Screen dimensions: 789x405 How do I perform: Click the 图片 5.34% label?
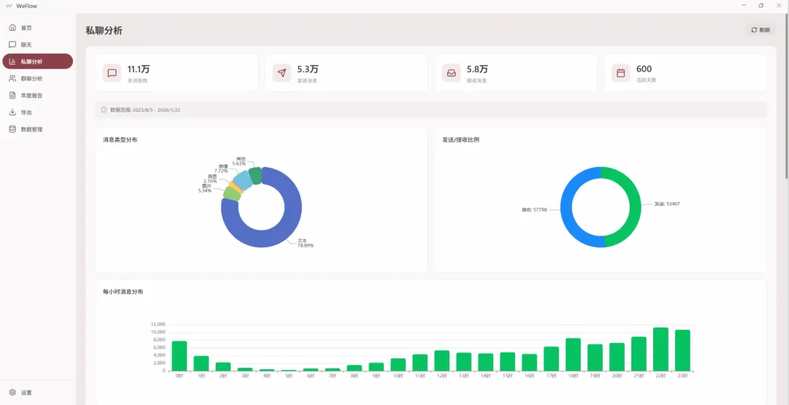click(205, 188)
